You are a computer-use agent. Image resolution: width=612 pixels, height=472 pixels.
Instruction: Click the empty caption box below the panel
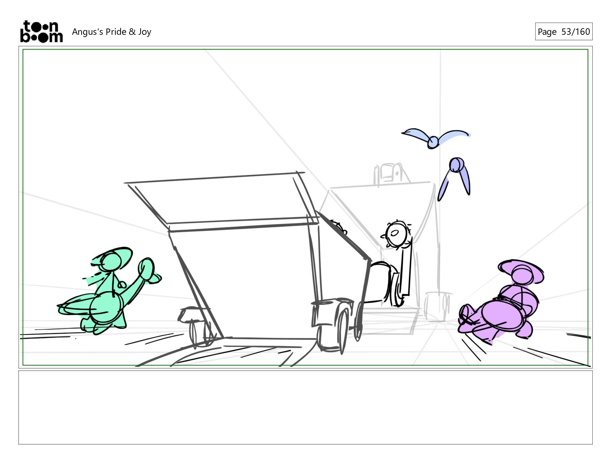(x=305, y=407)
